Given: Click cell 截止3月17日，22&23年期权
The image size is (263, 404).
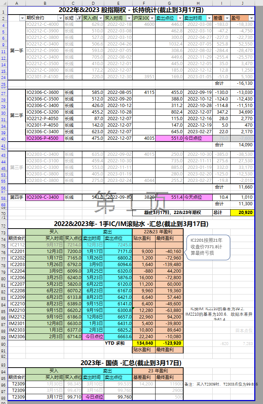Looking at the screenshot, I should pos(173,213).
